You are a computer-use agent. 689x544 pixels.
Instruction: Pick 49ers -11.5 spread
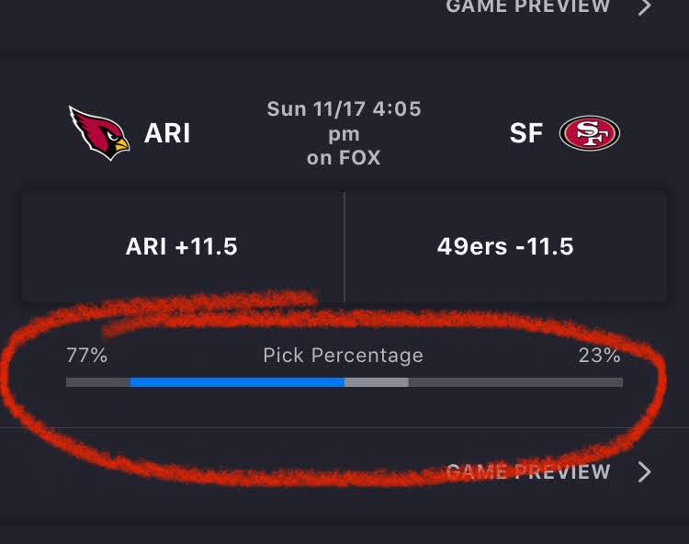[x=505, y=246]
